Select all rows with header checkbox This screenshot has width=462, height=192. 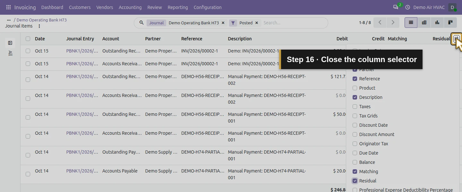tap(28, 39)
